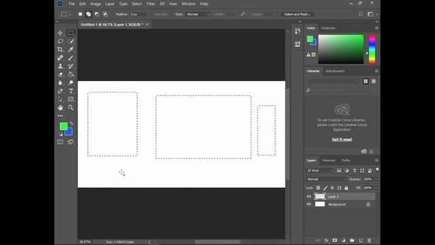Image resolution: width=435 pixels, height=245 pixels.
Task: Select the Clone Stamp tool
Action: click(x=60, y=66)
